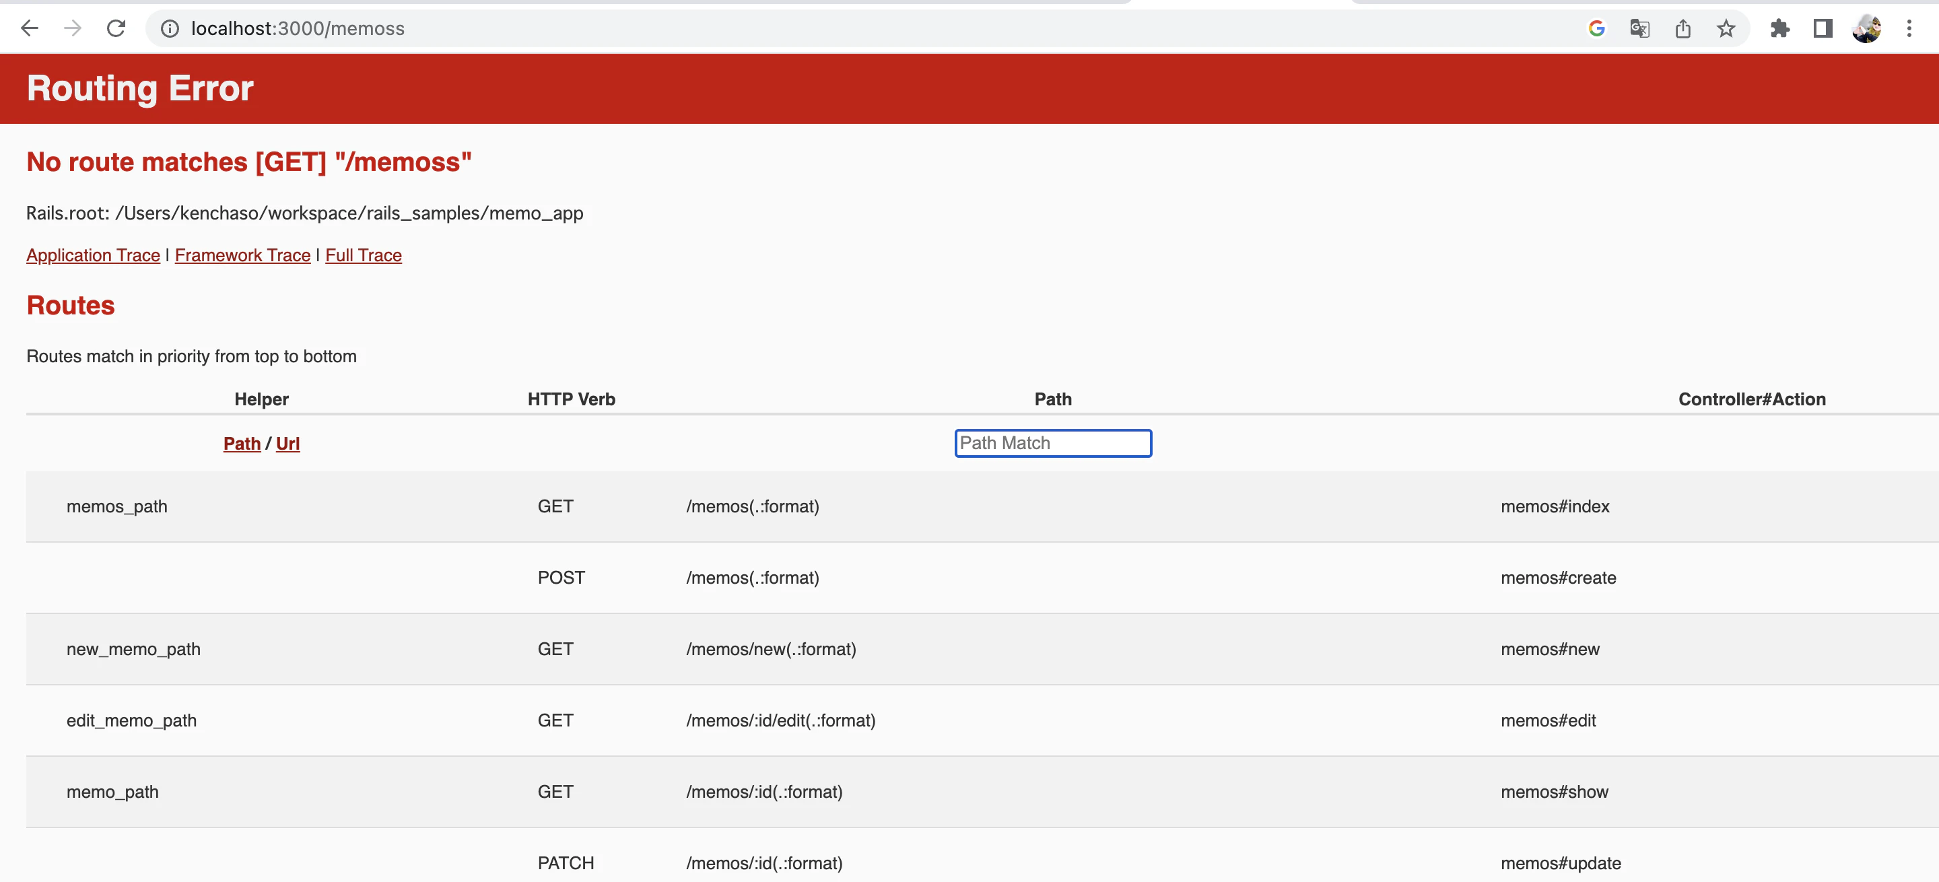The height and width of the screenshot is (882, 1939).
Task: Reload the page with the refresh icon
Action: tap(116, 28)
